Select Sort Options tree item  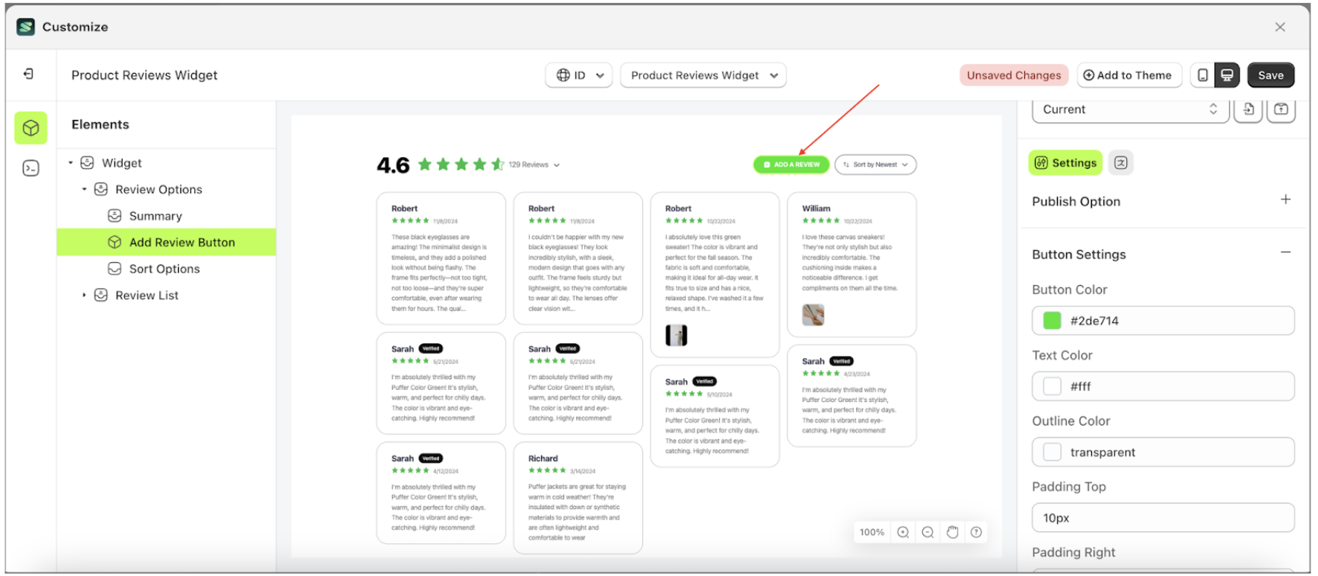(x=164, y=269)
